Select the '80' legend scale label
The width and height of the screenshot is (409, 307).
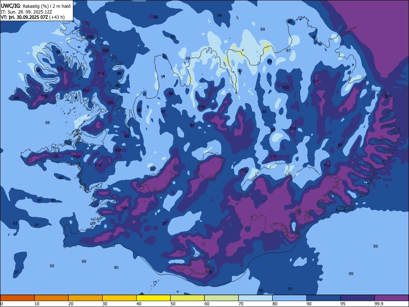click(275, 304)
